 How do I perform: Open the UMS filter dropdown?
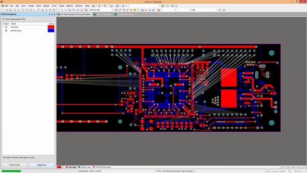205,10
